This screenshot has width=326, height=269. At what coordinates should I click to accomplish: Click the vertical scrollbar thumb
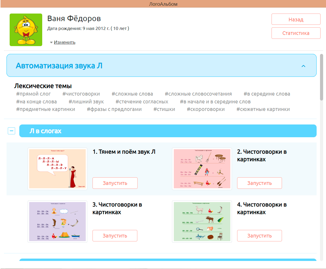[321, 77]
